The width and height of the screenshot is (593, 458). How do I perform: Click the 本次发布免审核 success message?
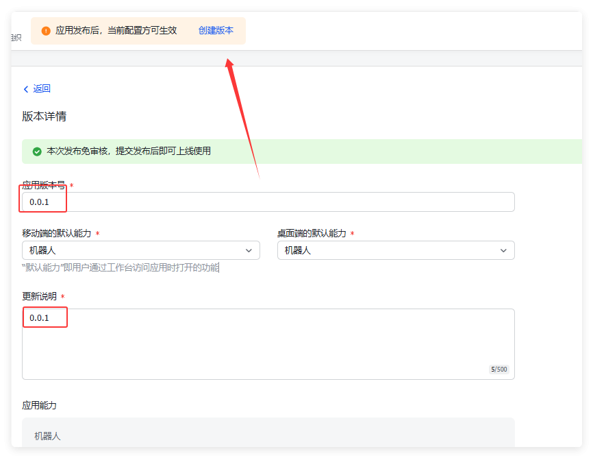(128, 152)
